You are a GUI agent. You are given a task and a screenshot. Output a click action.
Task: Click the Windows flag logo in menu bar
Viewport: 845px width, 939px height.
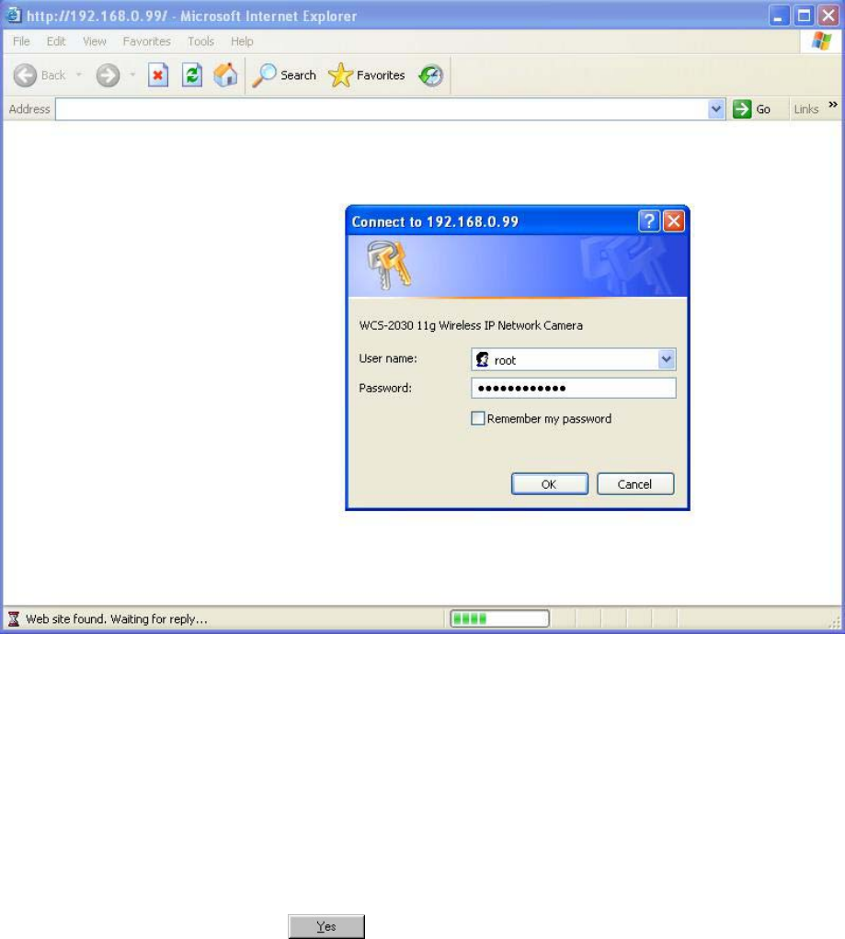pyautogui.click(x=822, y=41)
